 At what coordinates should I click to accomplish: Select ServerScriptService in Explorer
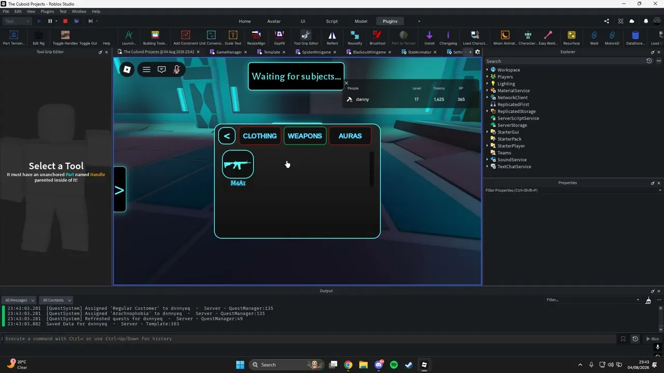point(518,118)
